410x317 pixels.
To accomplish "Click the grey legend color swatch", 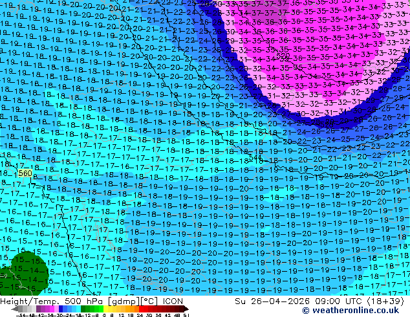I will (x=21, y=309).
